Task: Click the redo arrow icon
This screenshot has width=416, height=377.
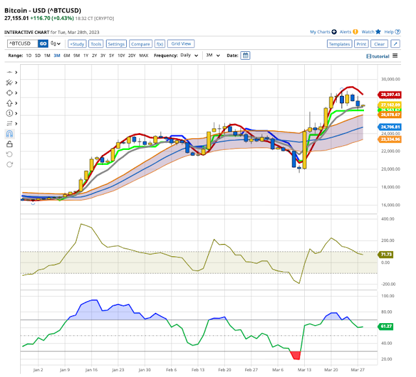Action: click(x=10, y=165)
